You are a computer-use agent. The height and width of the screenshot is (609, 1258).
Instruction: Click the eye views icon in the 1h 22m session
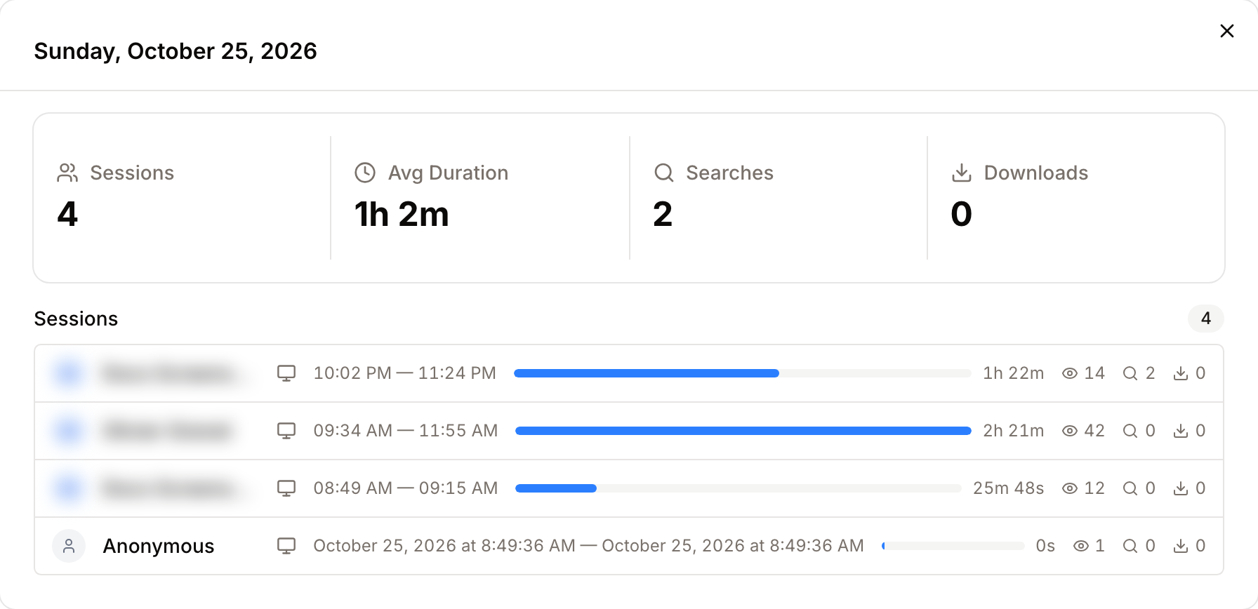(1070, 373)
